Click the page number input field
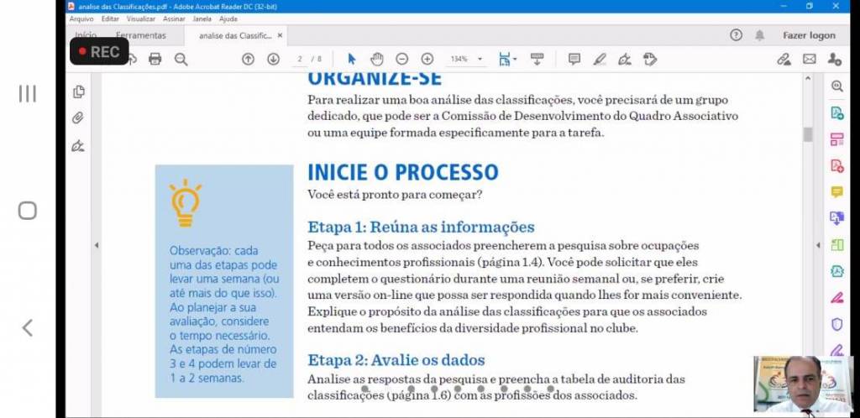 point(301,60)
